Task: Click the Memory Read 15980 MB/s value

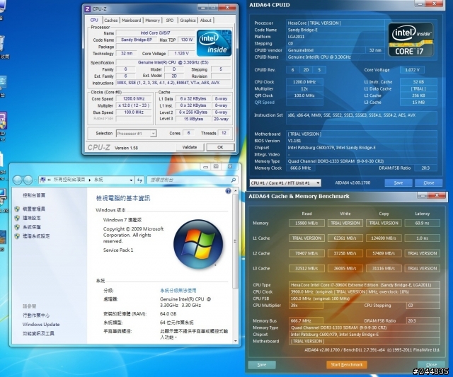Action: pyautogui.click(x=306, y=223)
